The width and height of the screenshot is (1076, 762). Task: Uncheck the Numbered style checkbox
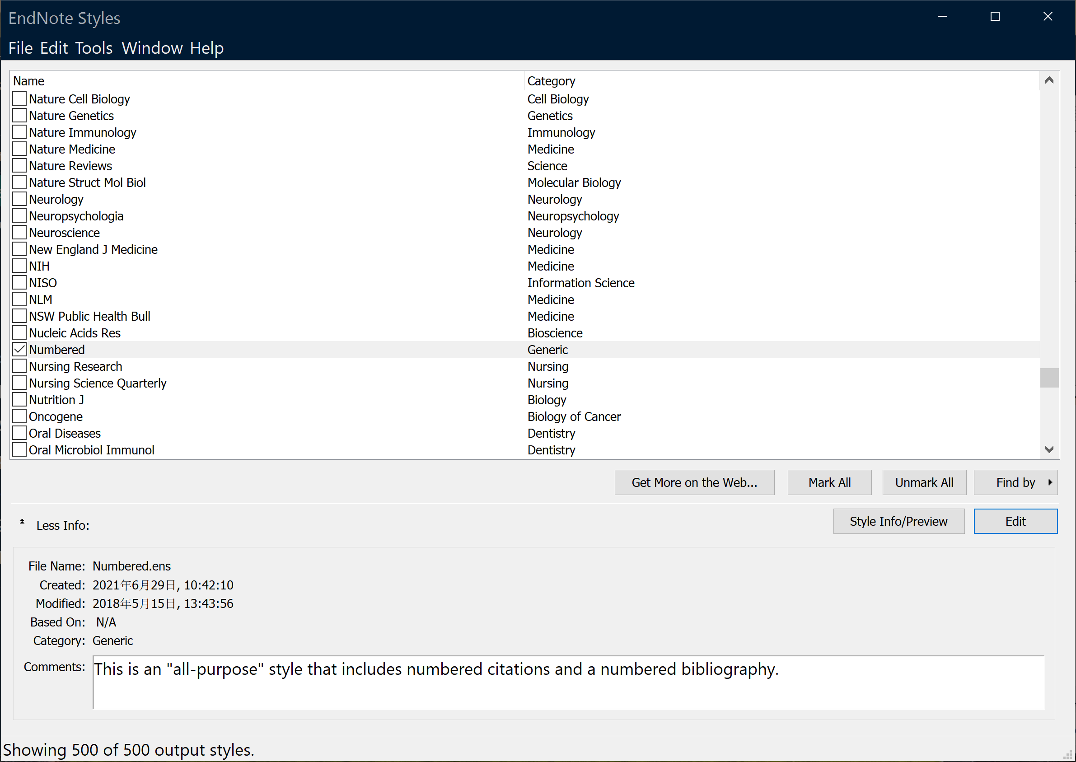point(19,350)
